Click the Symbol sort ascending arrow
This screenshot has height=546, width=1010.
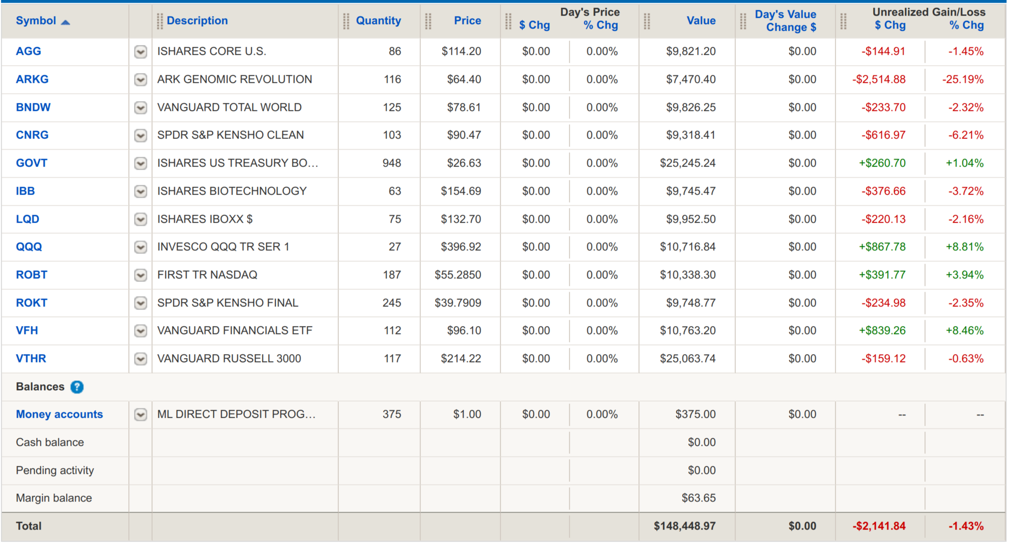point(65,22)
